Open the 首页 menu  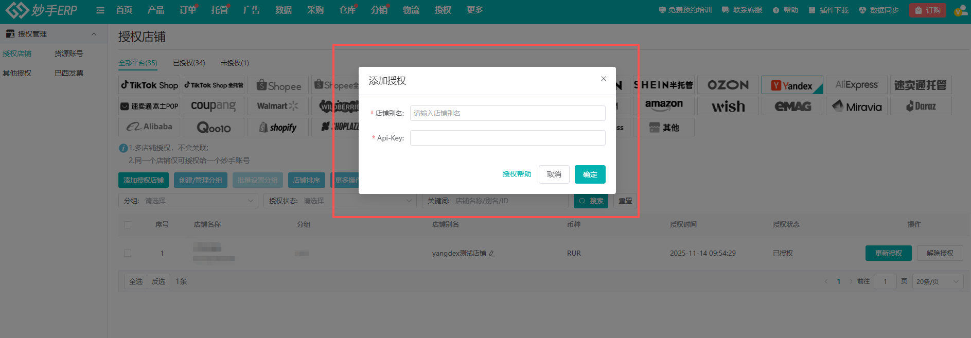coord(124,10)
